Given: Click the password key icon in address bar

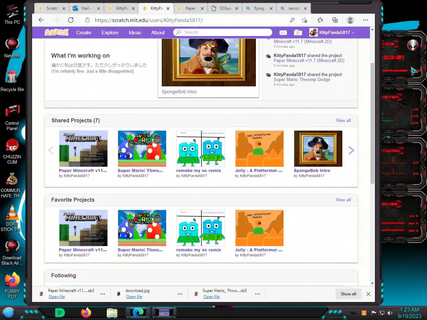Looking at the screenshot, I should point(292,20).
